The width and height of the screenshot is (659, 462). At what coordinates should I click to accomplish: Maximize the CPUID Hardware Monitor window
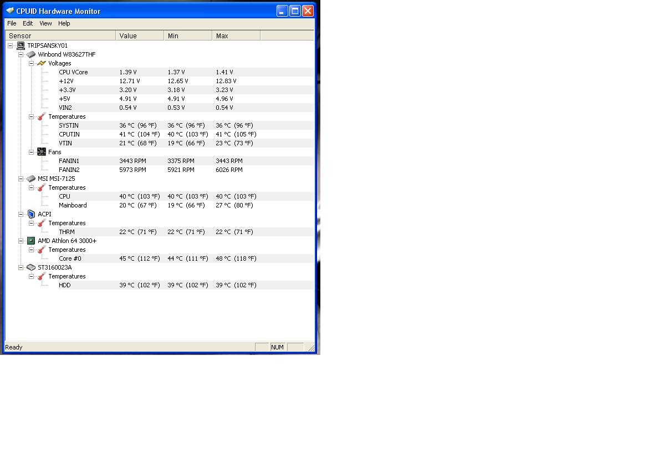(x=295, y=11)
